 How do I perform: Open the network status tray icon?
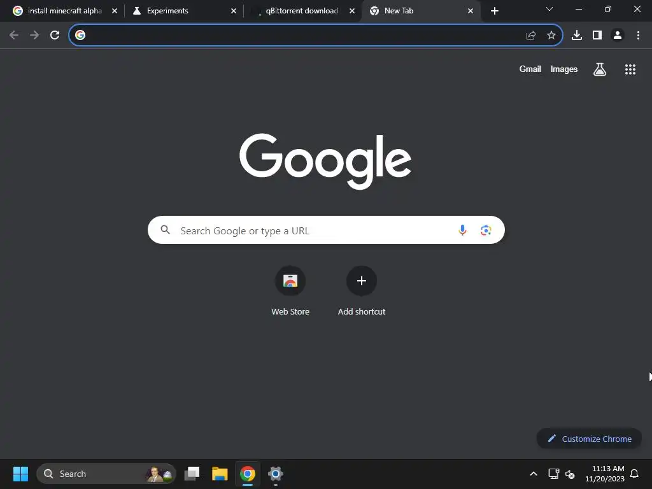click(553, 474)
